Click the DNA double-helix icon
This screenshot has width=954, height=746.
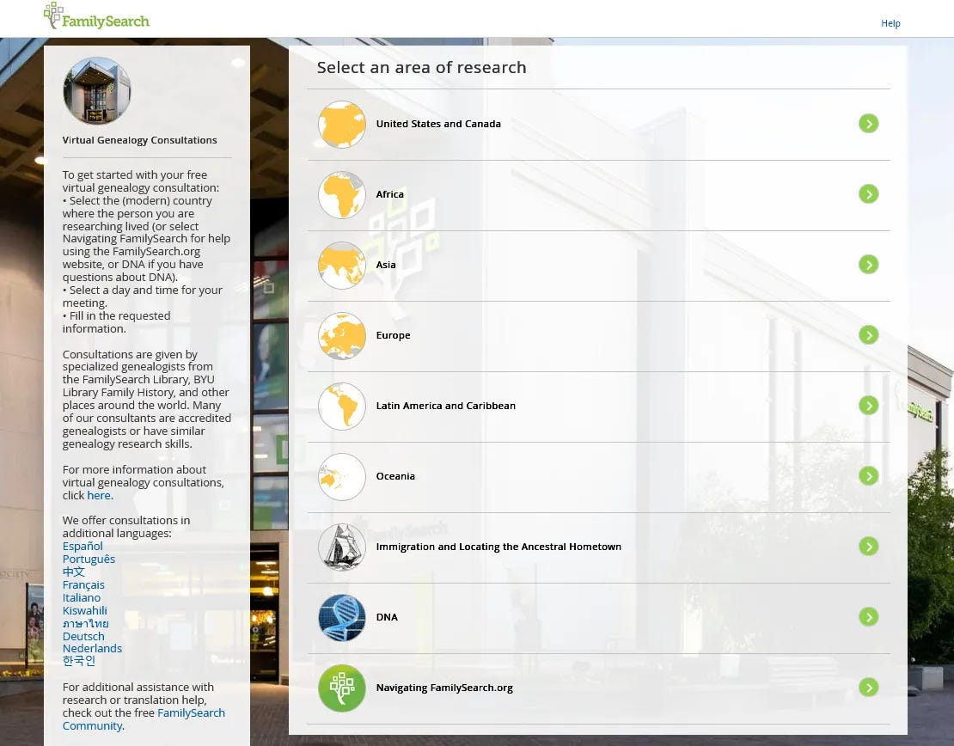[342, 618]
